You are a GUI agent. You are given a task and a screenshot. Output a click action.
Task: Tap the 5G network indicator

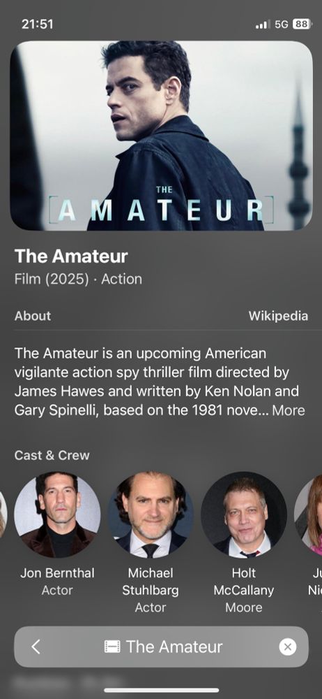pyautogui.click(x=282, y=24)
